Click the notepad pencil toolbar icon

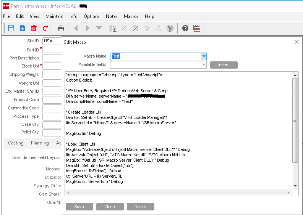(136, 28)
